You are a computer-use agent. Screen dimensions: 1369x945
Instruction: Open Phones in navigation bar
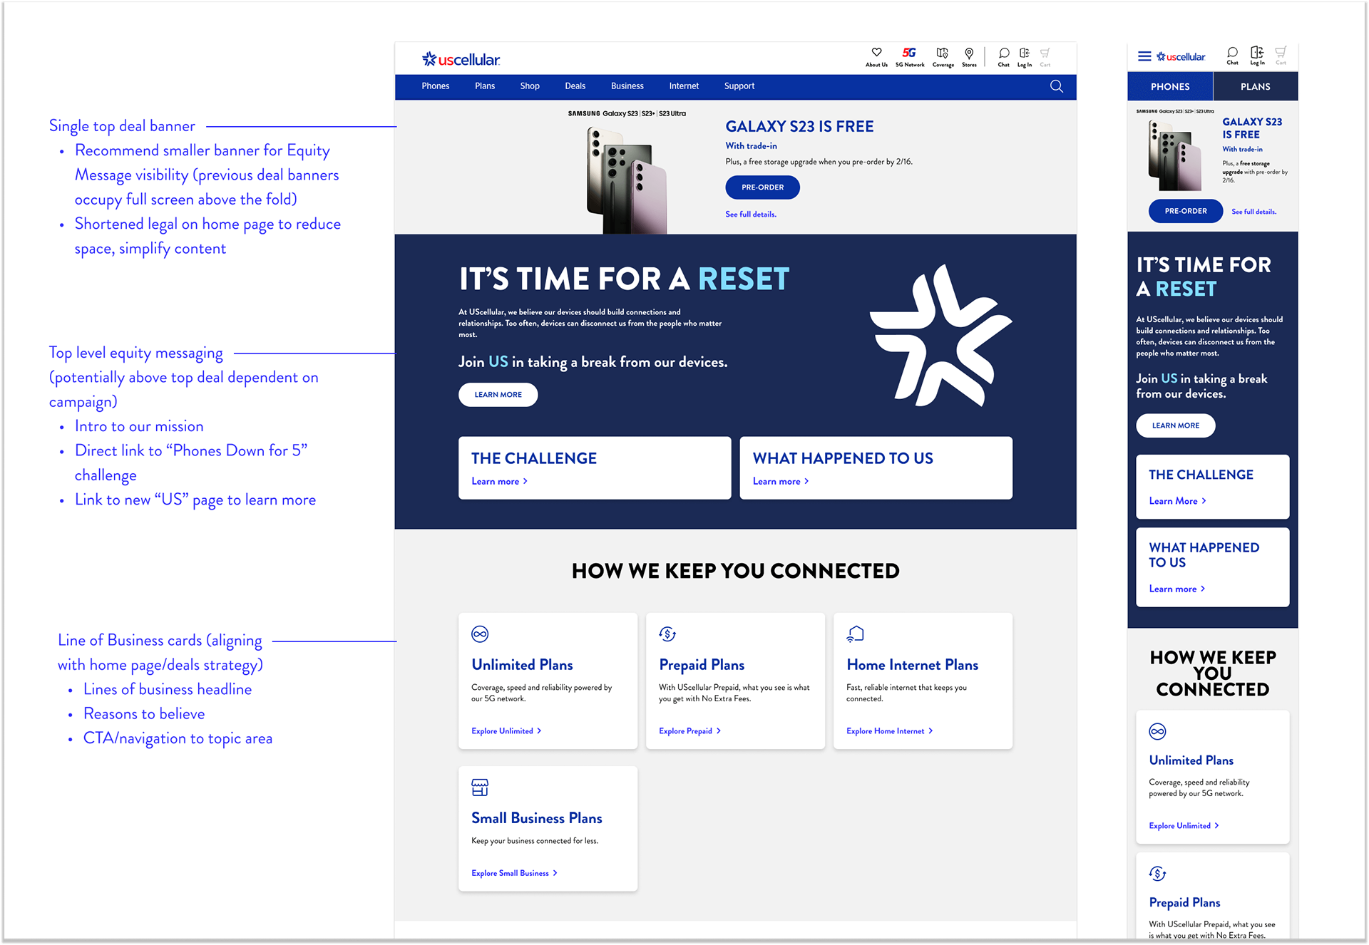tap(436, 86)
